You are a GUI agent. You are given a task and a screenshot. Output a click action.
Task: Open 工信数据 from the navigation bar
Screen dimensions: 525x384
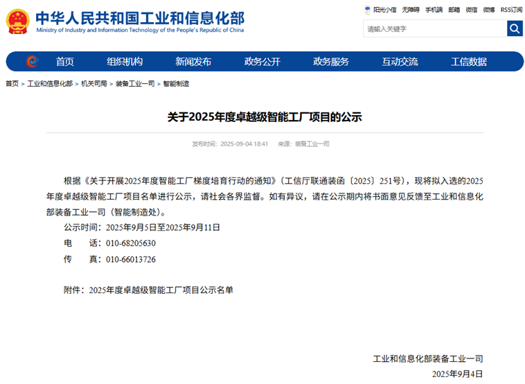point(469,62)
